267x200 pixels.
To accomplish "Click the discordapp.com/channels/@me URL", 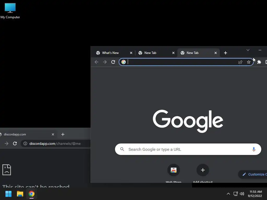I will 55,143.
